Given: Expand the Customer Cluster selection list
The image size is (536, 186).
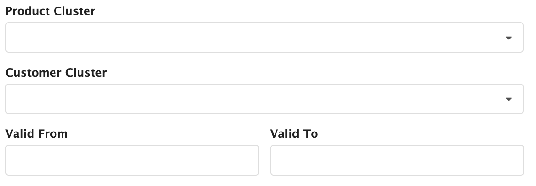Looking at the screenshot, I should pyautogui.click(x=264, y=99).
